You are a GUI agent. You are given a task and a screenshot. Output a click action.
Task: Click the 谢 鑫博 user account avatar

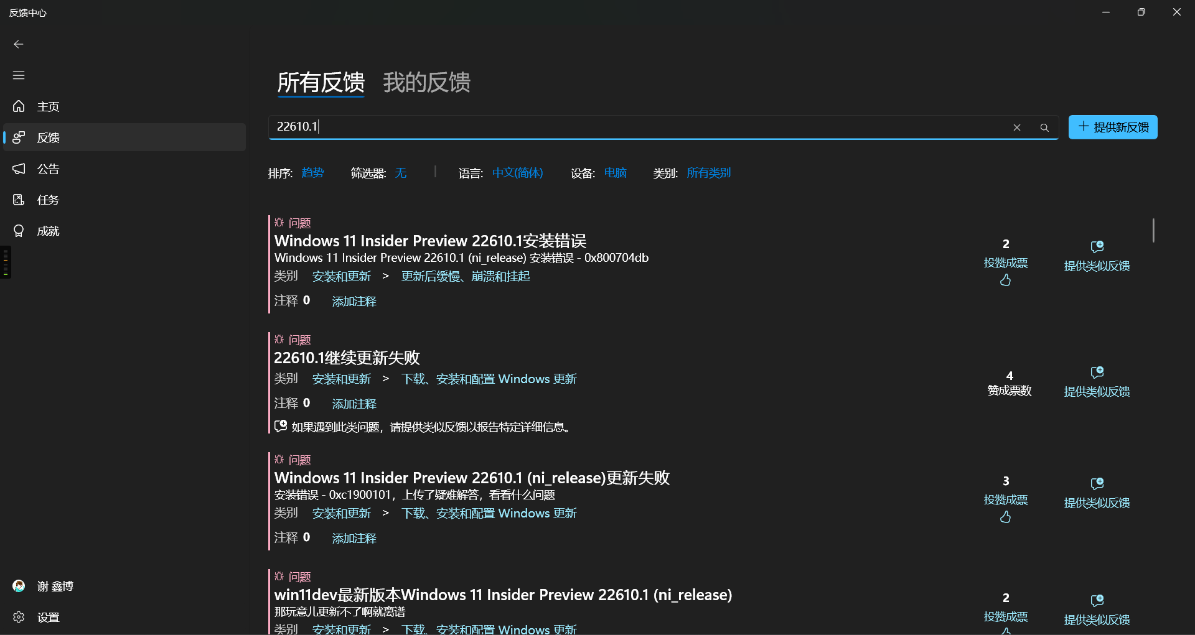(x=19, y=586)
